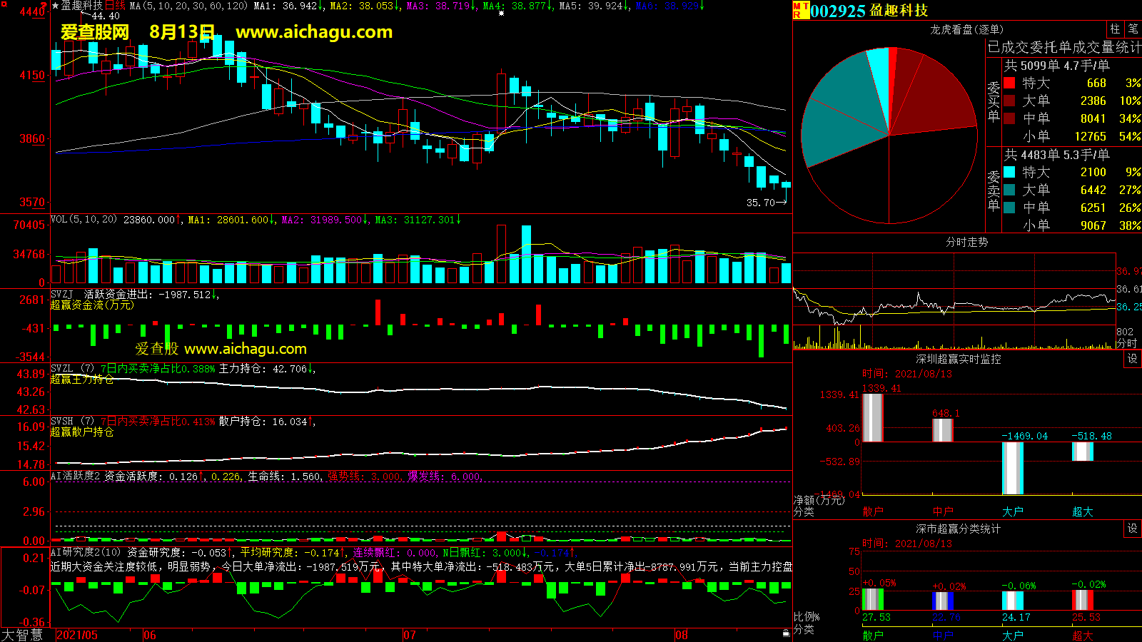Screen dimensions: 1142x642
Task: Click the lock icon at chart bottom-right
Action: click(x=786, y=633)
